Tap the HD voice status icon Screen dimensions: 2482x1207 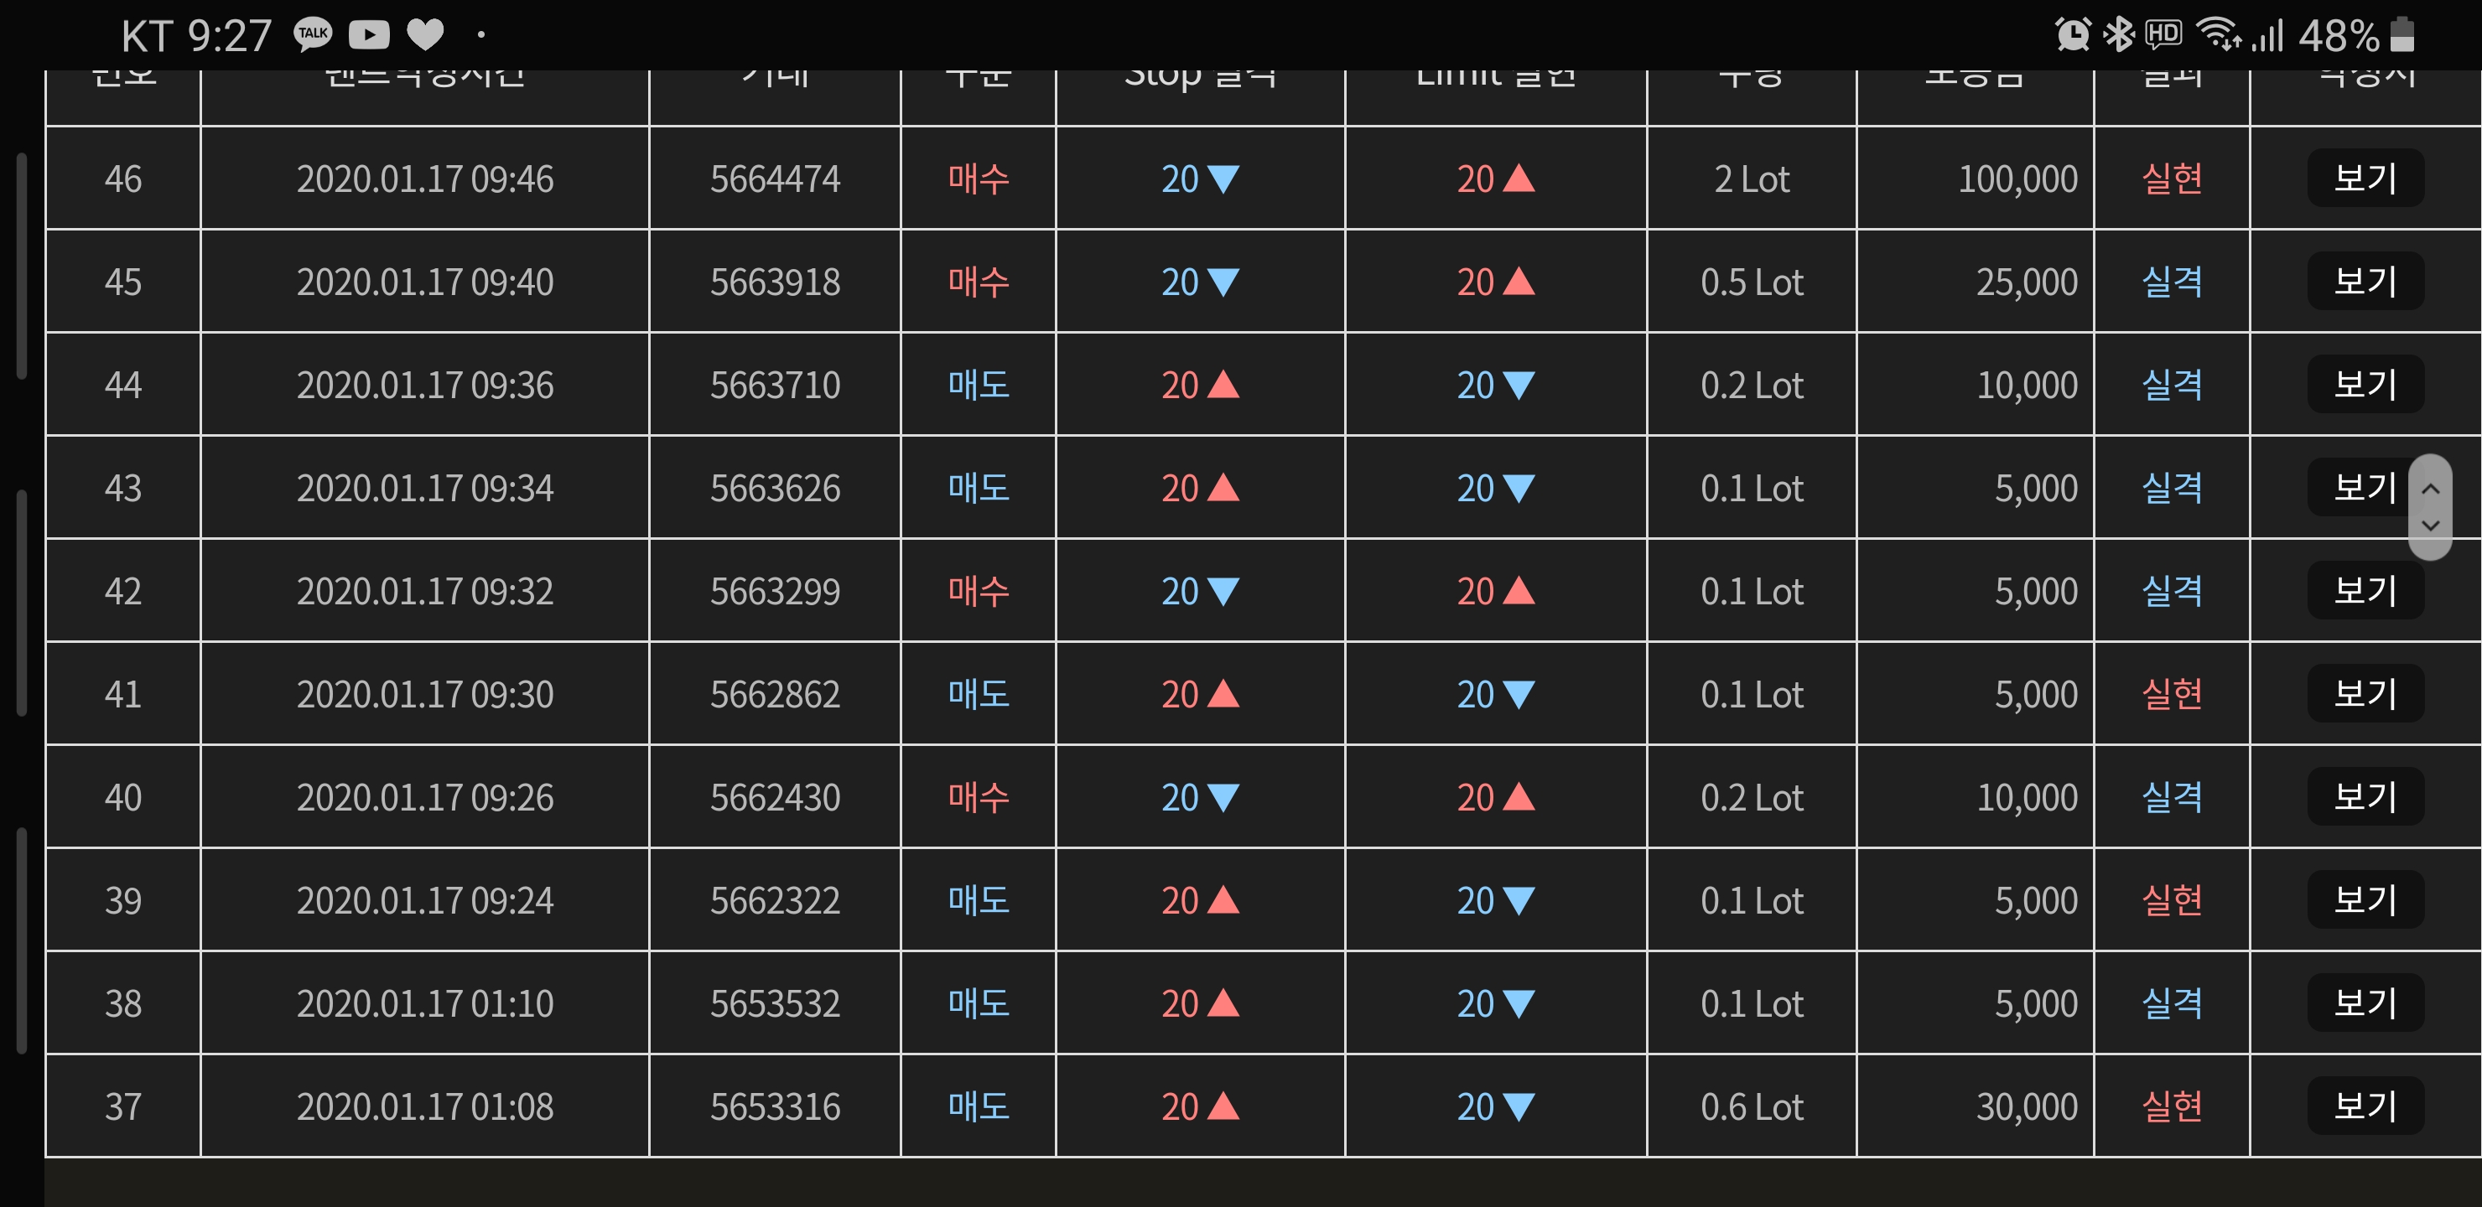2164,34
